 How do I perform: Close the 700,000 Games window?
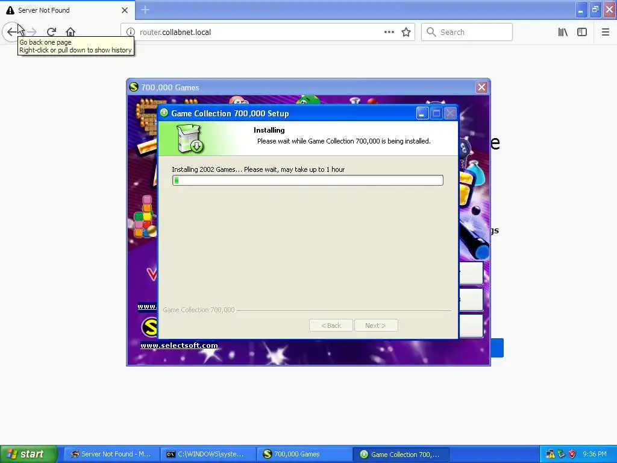click(481, 87)
